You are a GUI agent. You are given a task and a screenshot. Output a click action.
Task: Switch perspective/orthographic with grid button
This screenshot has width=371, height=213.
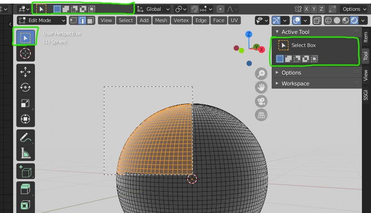click(261, 115)
